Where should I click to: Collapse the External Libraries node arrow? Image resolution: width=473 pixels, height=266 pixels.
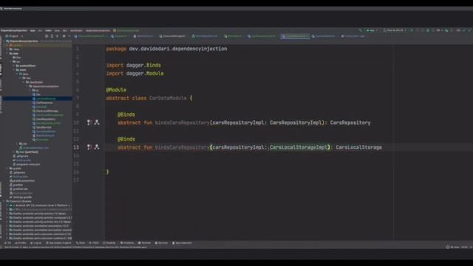click(x=4, y=201)
